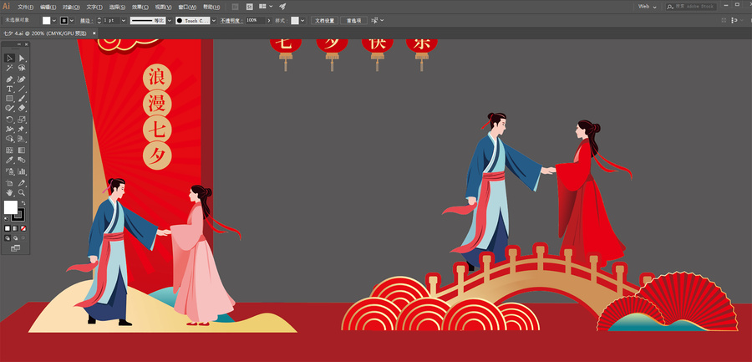Select the Artboard tool
This screenshot has width=752, height=362.
(x=9, y=183)
